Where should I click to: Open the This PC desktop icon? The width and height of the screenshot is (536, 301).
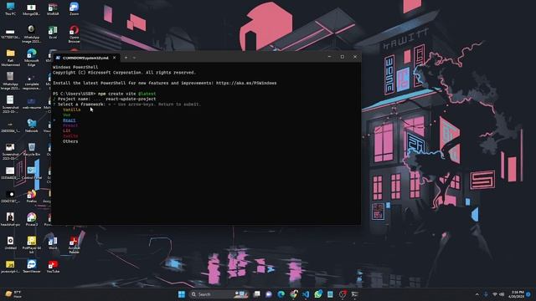click(x=10, y=8)
